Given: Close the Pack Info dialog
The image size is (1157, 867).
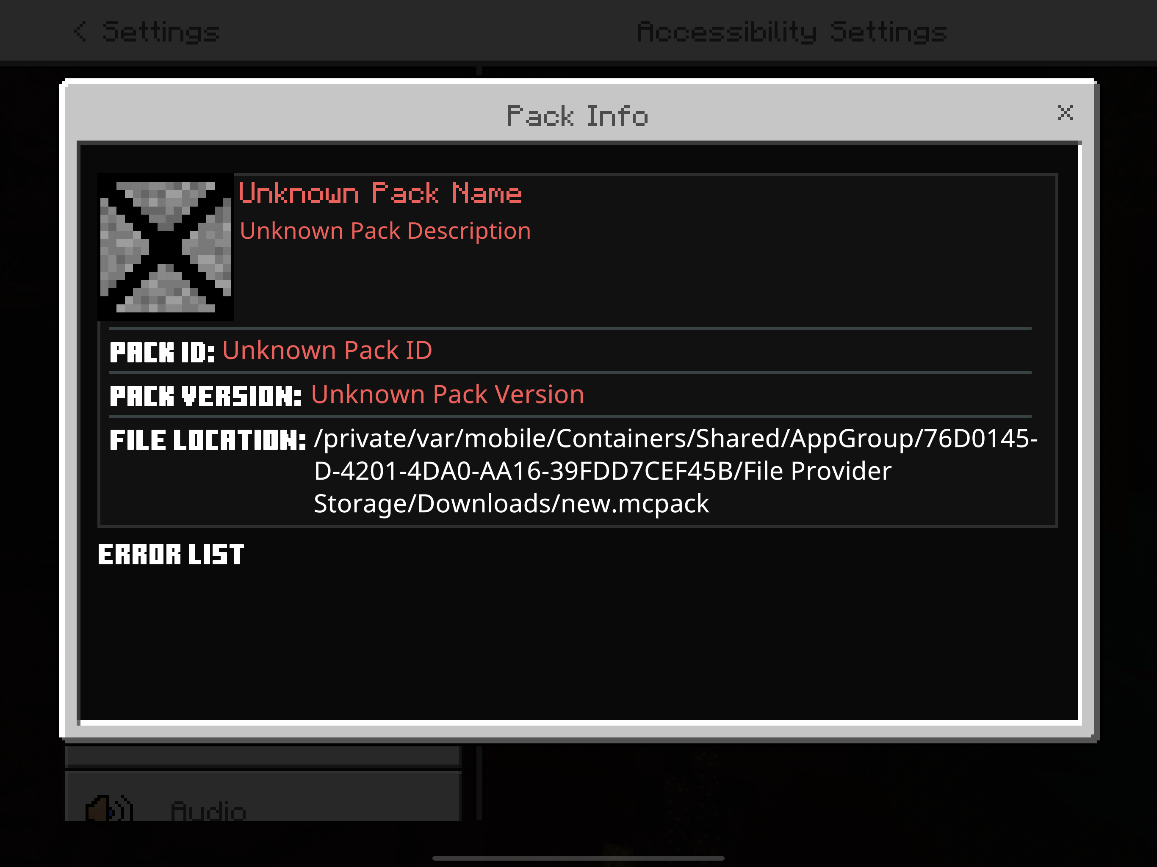Looking at the screenshot, I should pos(1066,113).
